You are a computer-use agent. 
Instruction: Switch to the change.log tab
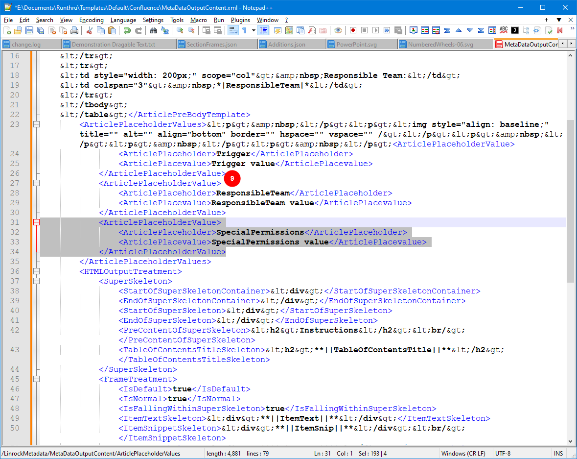[26, 44]
